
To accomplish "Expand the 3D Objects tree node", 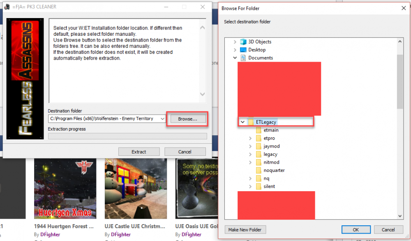I will (235, 42).
